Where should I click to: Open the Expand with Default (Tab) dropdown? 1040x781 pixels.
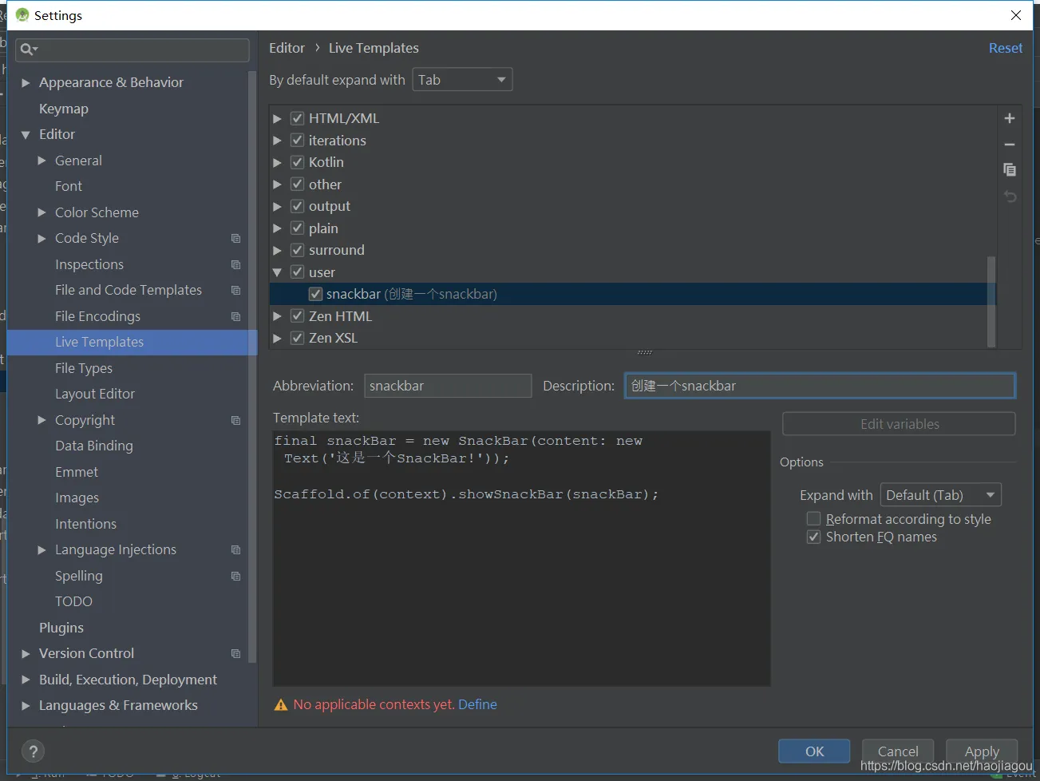click(940, 495)
